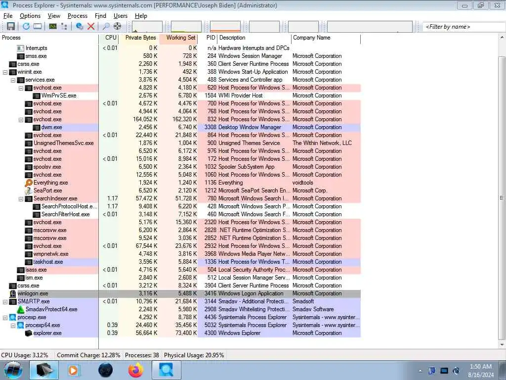Sort by the Company Name column header
506x380 pixels.
coord(326,38)
